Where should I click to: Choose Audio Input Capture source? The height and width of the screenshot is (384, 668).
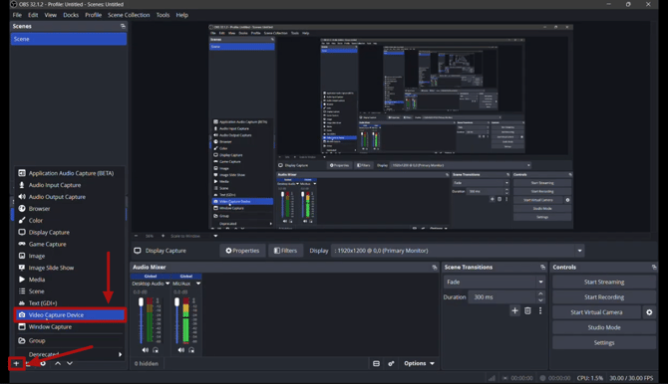pyautogui.click(x=71, y=185)
